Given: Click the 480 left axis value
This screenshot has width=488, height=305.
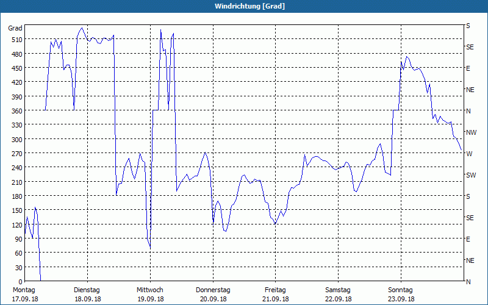Looking at the screenshot, I should tap(17, 54).
